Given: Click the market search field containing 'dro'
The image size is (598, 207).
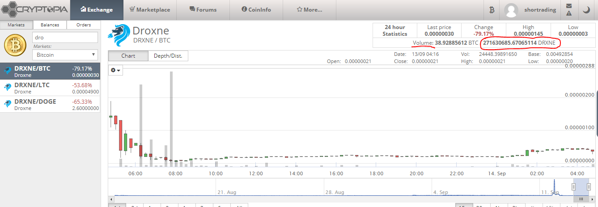Looking at the screenshot, I should click(65, 38).
